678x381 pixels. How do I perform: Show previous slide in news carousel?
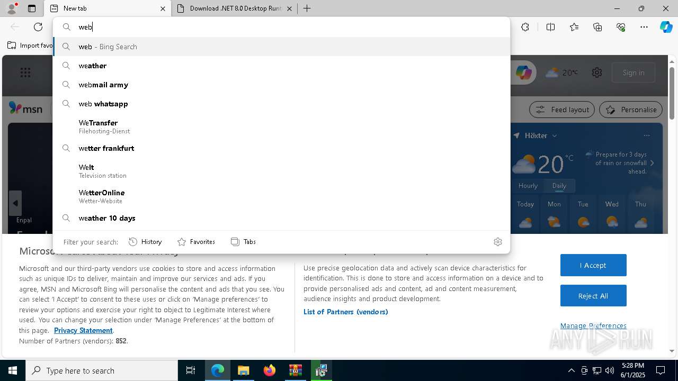click(15, 203)
